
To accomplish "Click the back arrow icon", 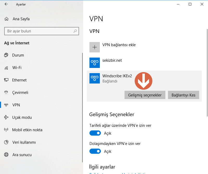I will pos(6,4).
